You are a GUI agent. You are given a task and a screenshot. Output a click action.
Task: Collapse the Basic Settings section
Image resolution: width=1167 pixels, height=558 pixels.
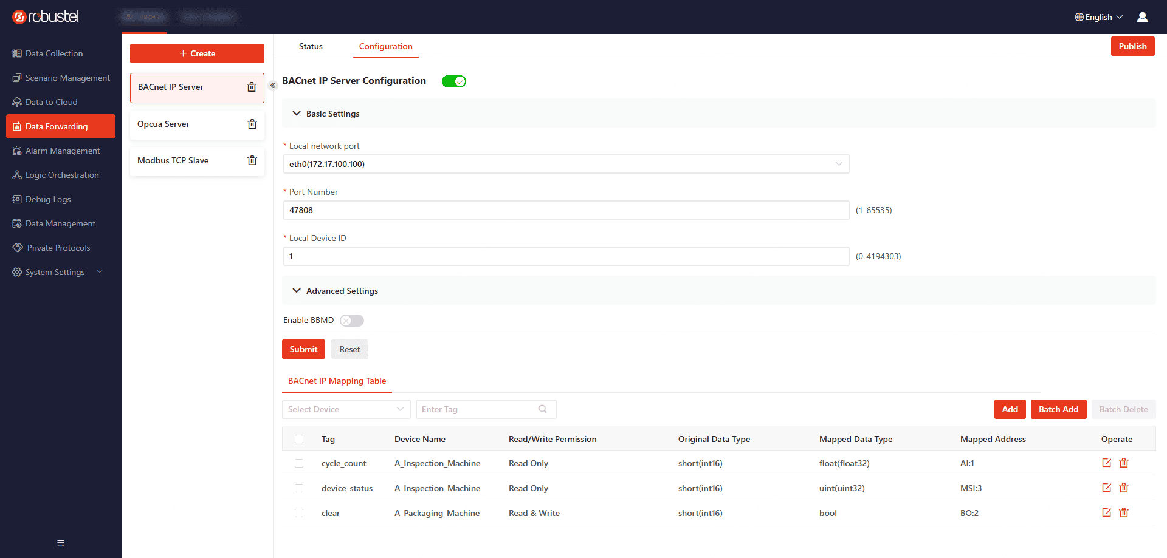tap(297, 114)
